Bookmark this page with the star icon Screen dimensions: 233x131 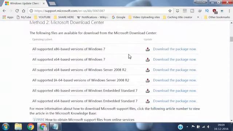coord(170,11)
